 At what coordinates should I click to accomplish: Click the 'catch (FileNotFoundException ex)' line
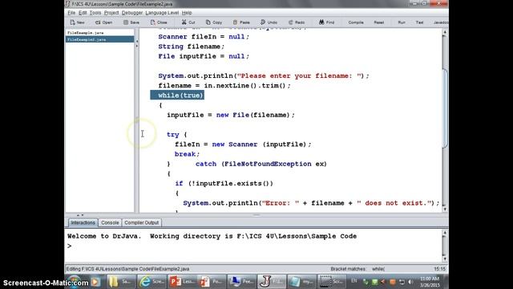tap(261, 164)
